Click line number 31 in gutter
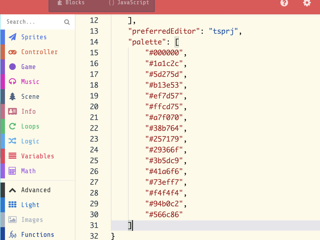The image size is (320, 240). pyautogui.click(x=94, y=226)
